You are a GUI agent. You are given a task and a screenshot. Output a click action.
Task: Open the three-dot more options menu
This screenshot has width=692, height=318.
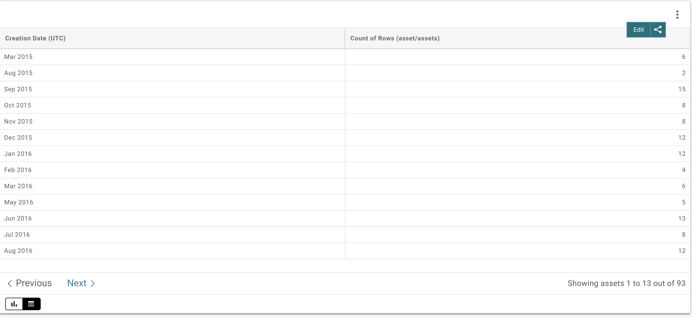(x=677, y=15)
